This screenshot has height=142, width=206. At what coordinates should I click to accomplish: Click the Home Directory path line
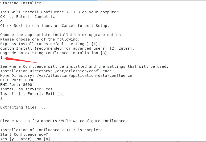click(66, 76)
